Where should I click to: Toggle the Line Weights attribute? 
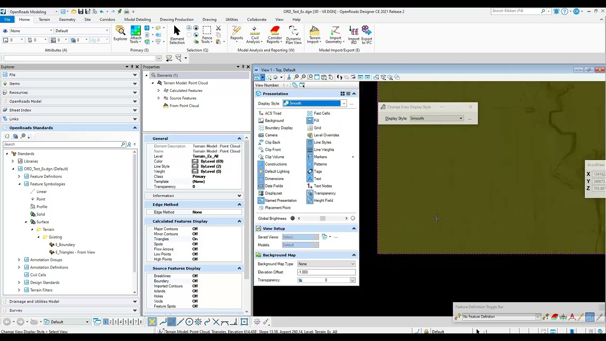pyautogui.click(x=321, y=150)
